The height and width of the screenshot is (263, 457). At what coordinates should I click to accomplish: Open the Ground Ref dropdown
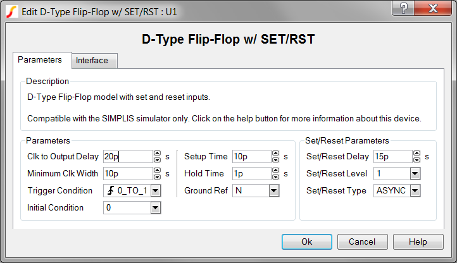tap(273, 191)
